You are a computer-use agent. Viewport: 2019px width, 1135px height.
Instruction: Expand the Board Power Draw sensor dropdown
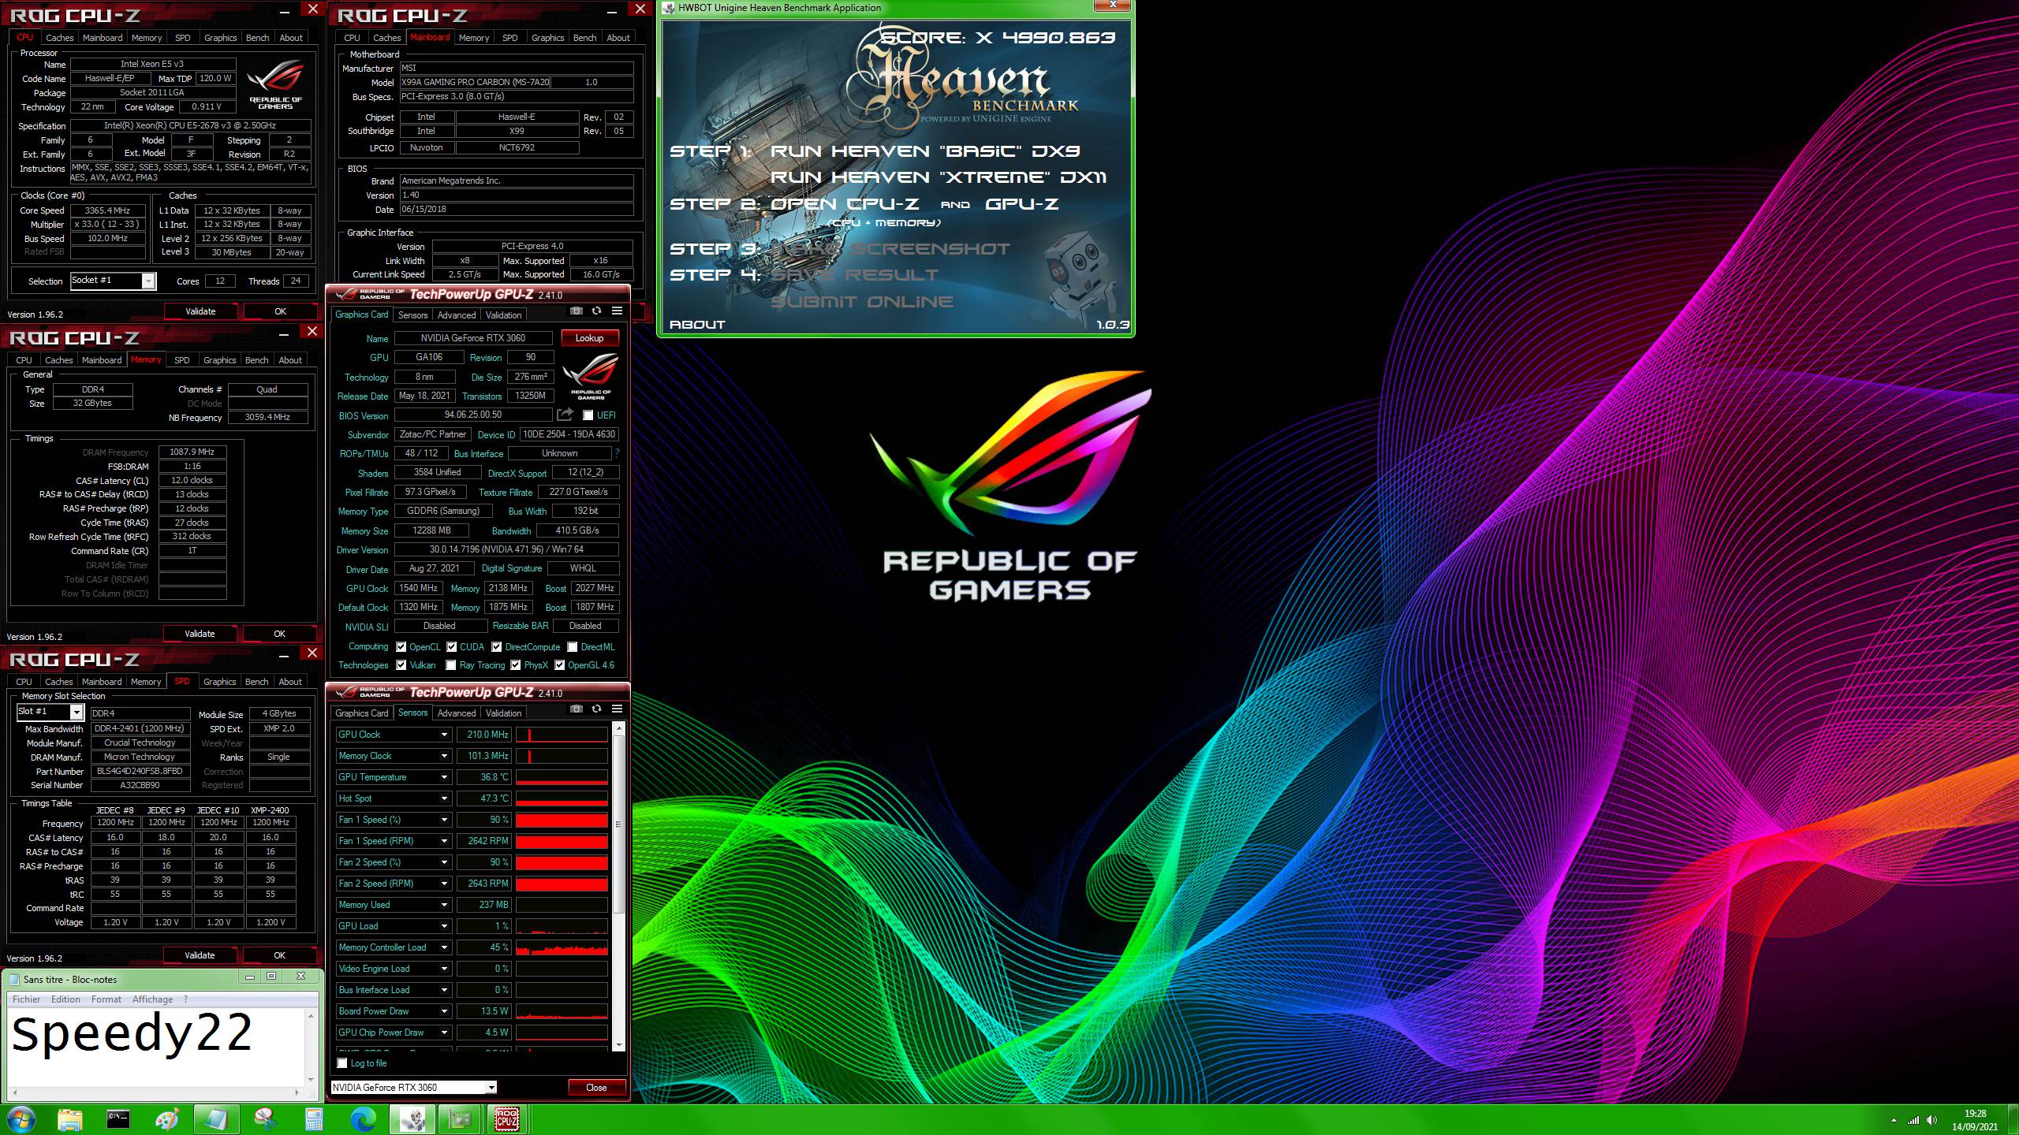pos(444,1011)
